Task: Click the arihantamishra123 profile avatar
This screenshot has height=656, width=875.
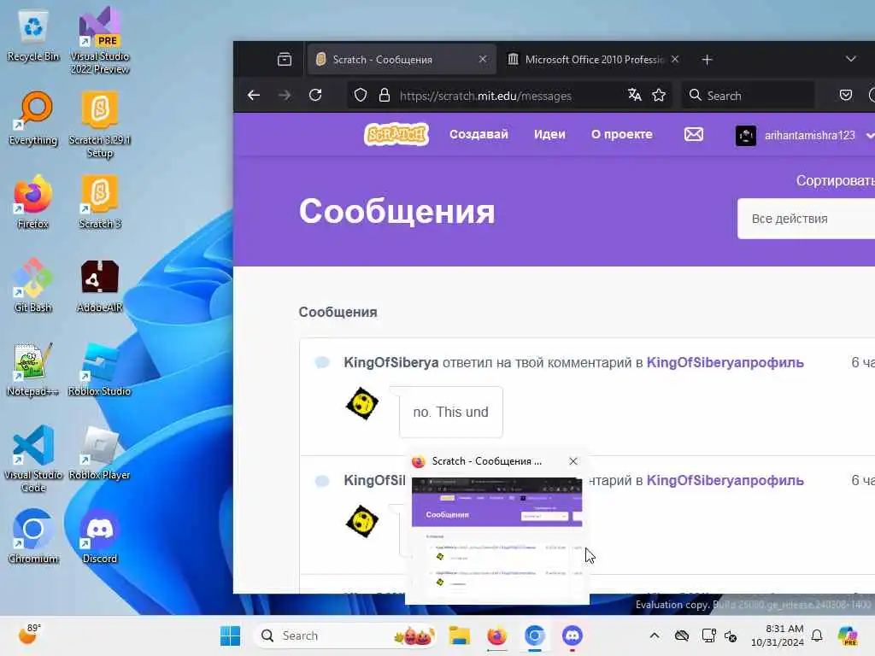Action: pyautogui.click(x=745, y=136)
